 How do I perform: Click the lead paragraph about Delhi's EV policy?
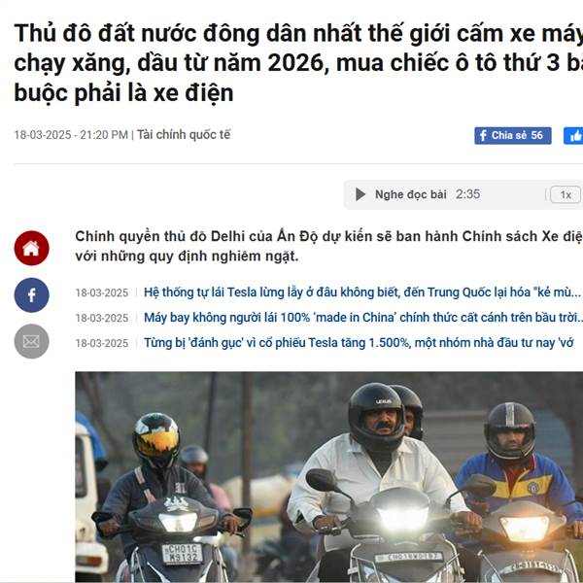[329, 246]
